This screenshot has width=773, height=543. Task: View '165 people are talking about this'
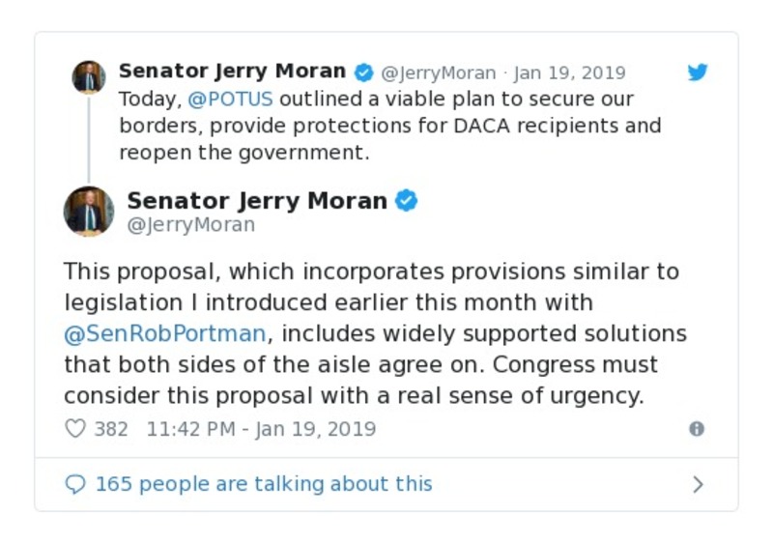click(263, 484)
